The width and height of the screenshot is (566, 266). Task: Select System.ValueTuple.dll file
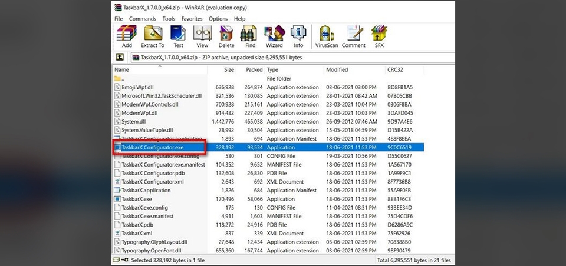(x=147, y=130)
